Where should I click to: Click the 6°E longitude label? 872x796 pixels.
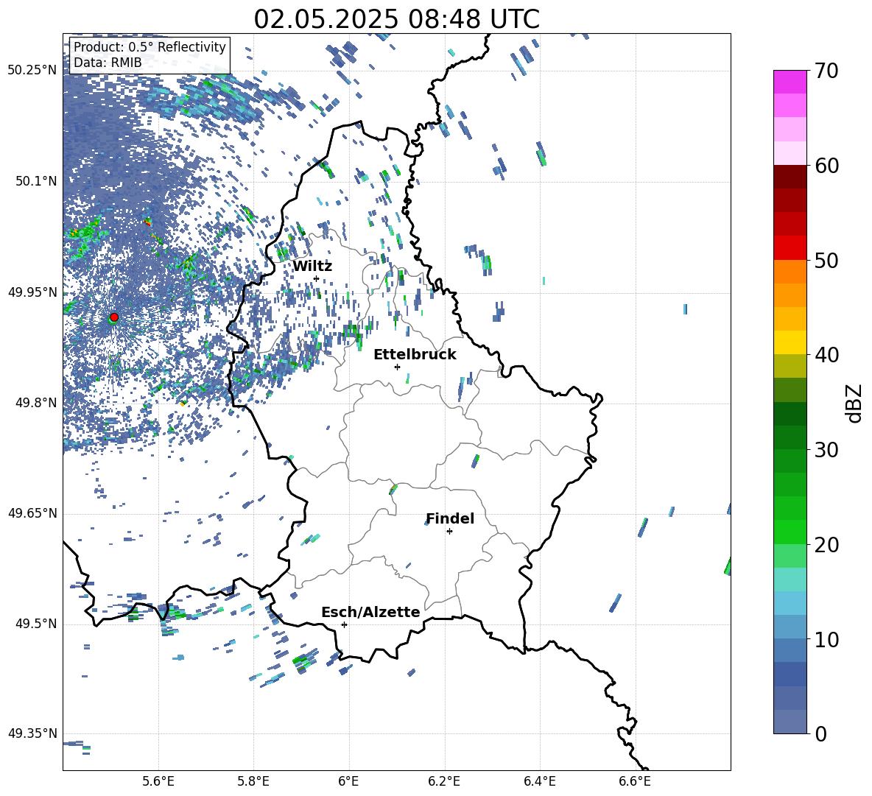click(348, 781)
